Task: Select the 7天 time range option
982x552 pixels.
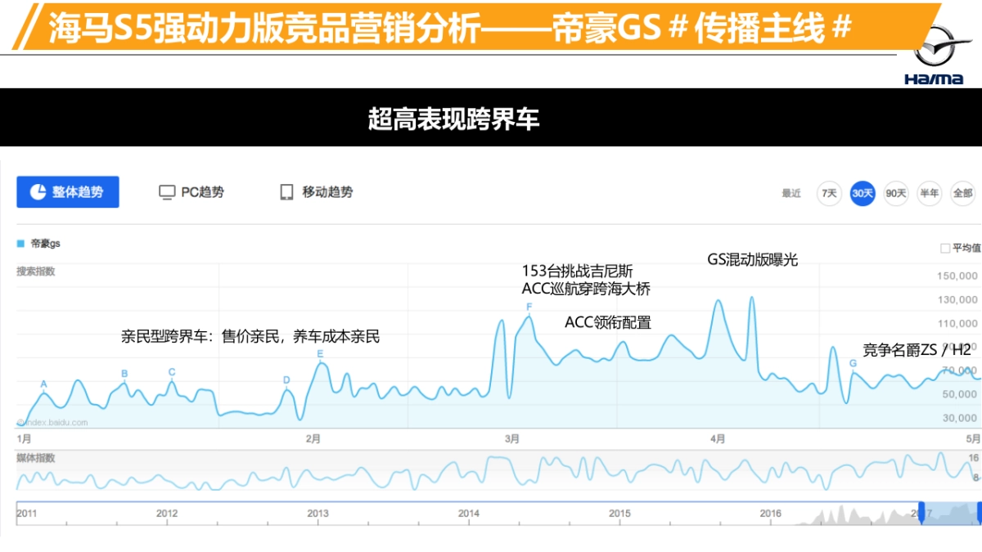Action: (829, 193)
